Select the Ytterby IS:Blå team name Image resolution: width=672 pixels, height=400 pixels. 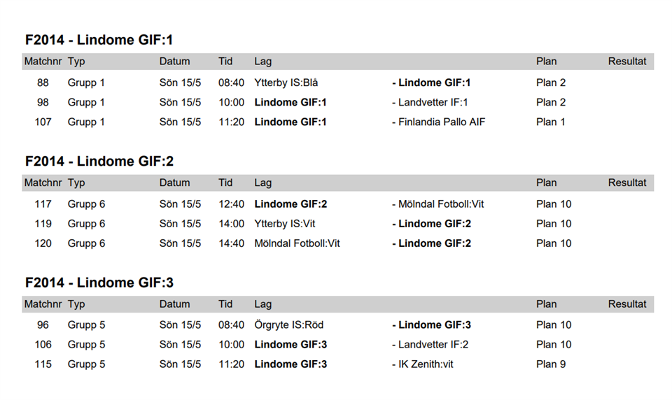click(286, 83)
